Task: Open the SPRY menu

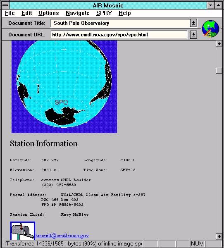Action: pyautogui.click(x=104, y=13)
